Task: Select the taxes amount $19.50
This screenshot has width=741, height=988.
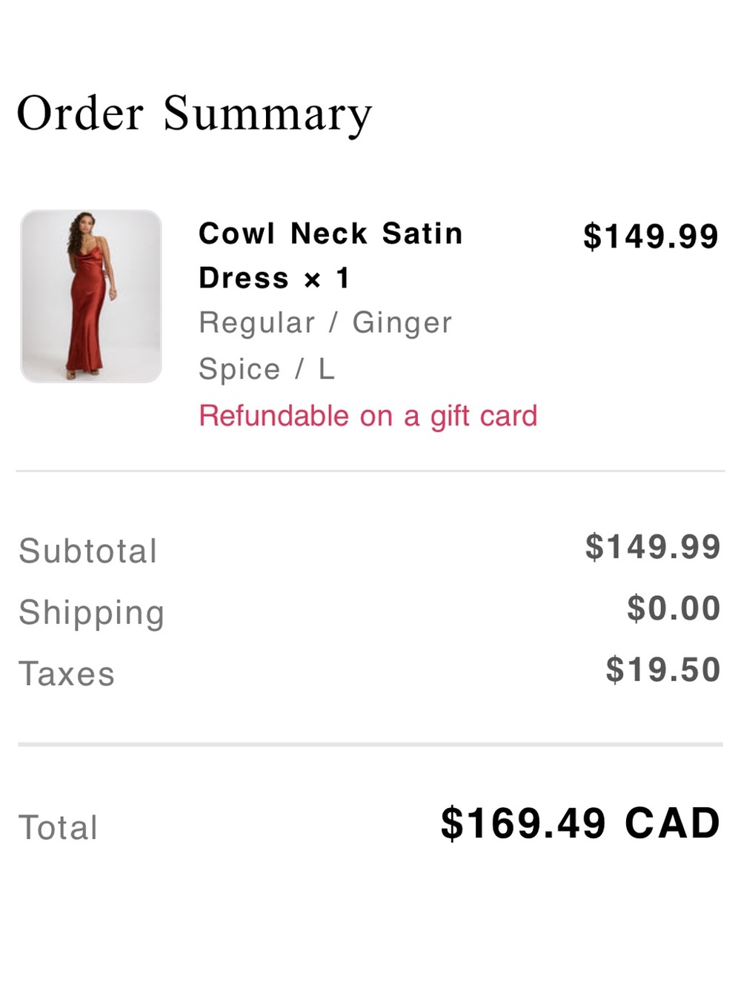Action: point(663,670)
